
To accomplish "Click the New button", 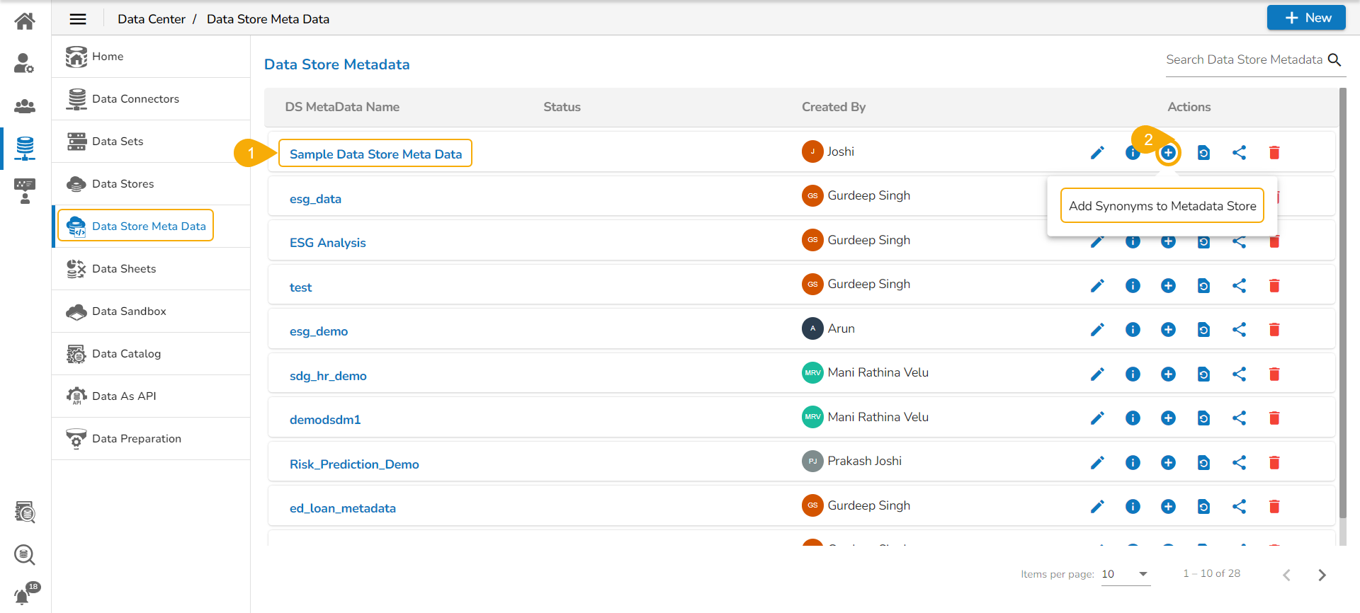I will [x=1306, y=18].
